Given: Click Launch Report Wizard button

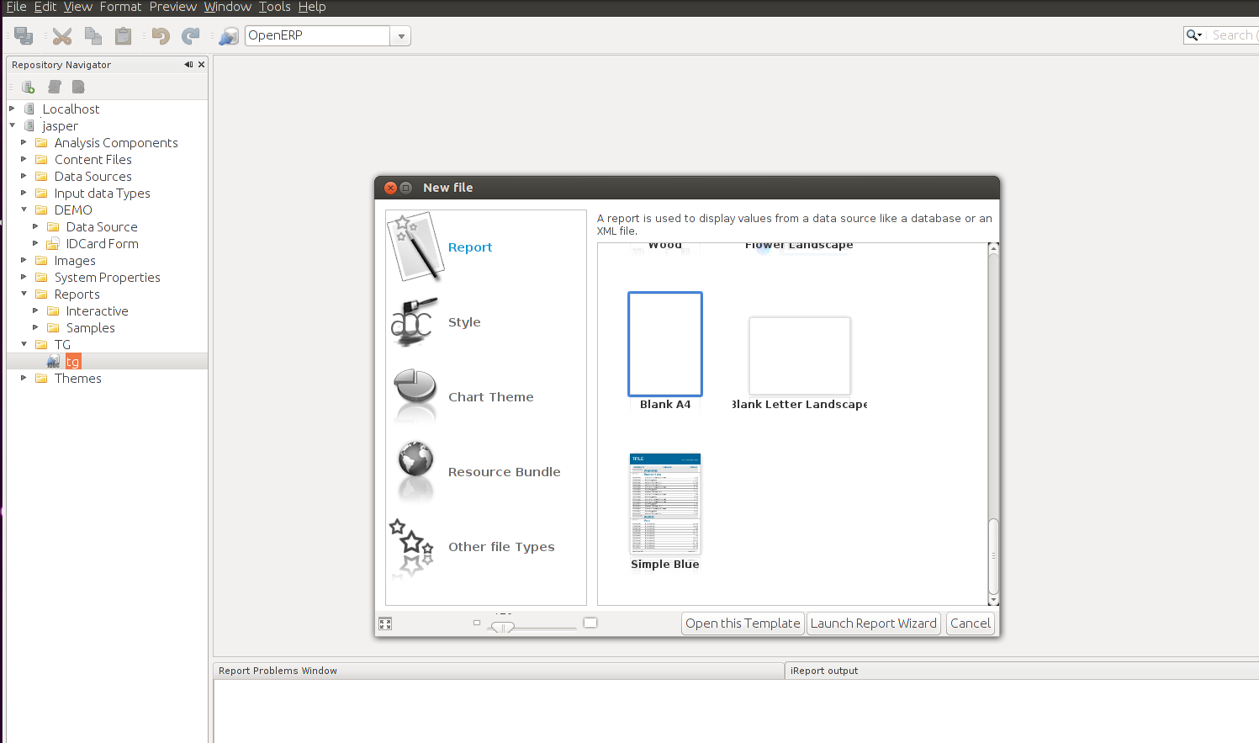Looking at the screenshot, I should click(873, 624).
